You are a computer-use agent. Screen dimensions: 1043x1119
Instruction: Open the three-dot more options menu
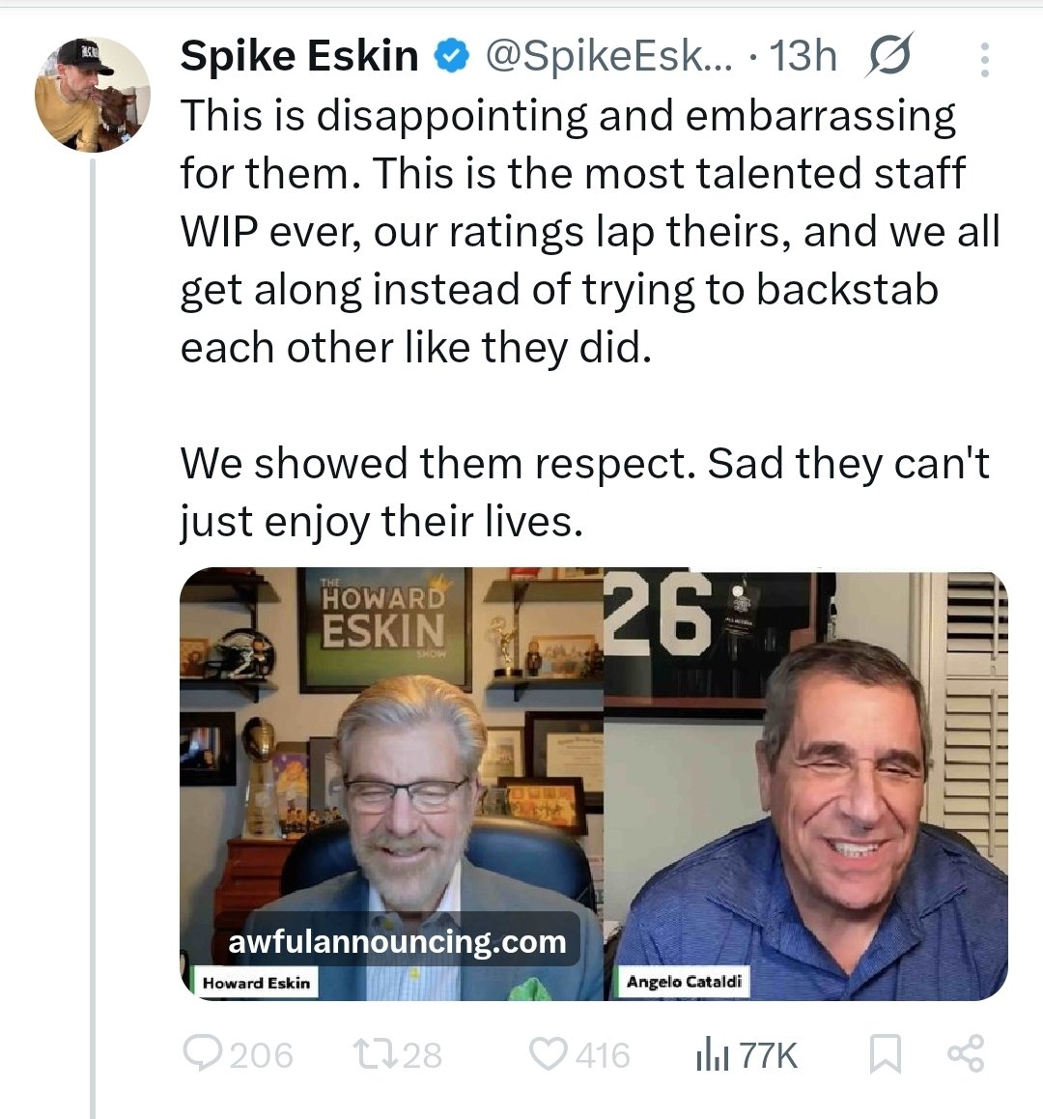[x=984, y=60]
